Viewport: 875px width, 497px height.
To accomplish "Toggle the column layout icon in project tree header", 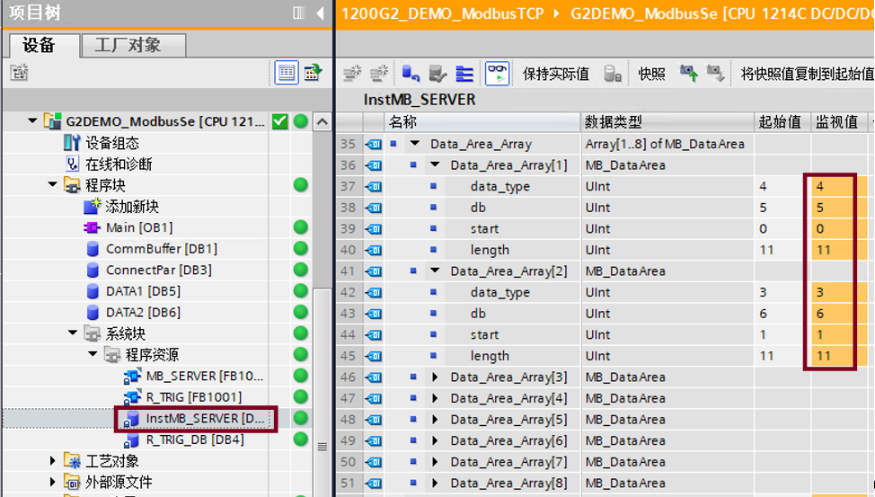I will [x=299, y=13].
